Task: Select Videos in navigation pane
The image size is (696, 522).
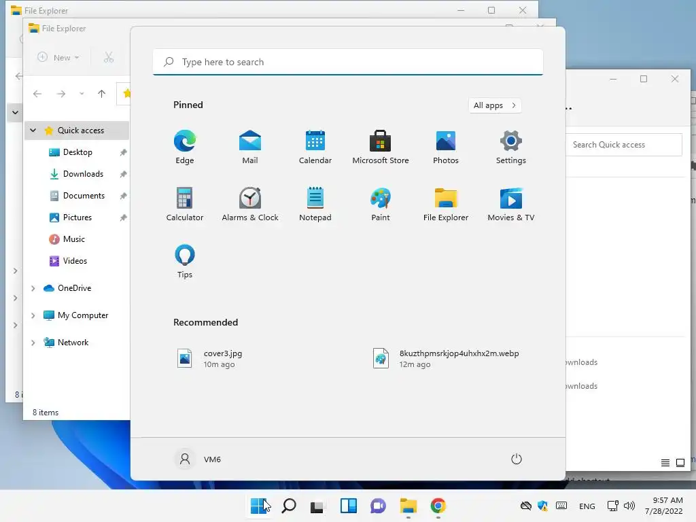Action: 68,261
